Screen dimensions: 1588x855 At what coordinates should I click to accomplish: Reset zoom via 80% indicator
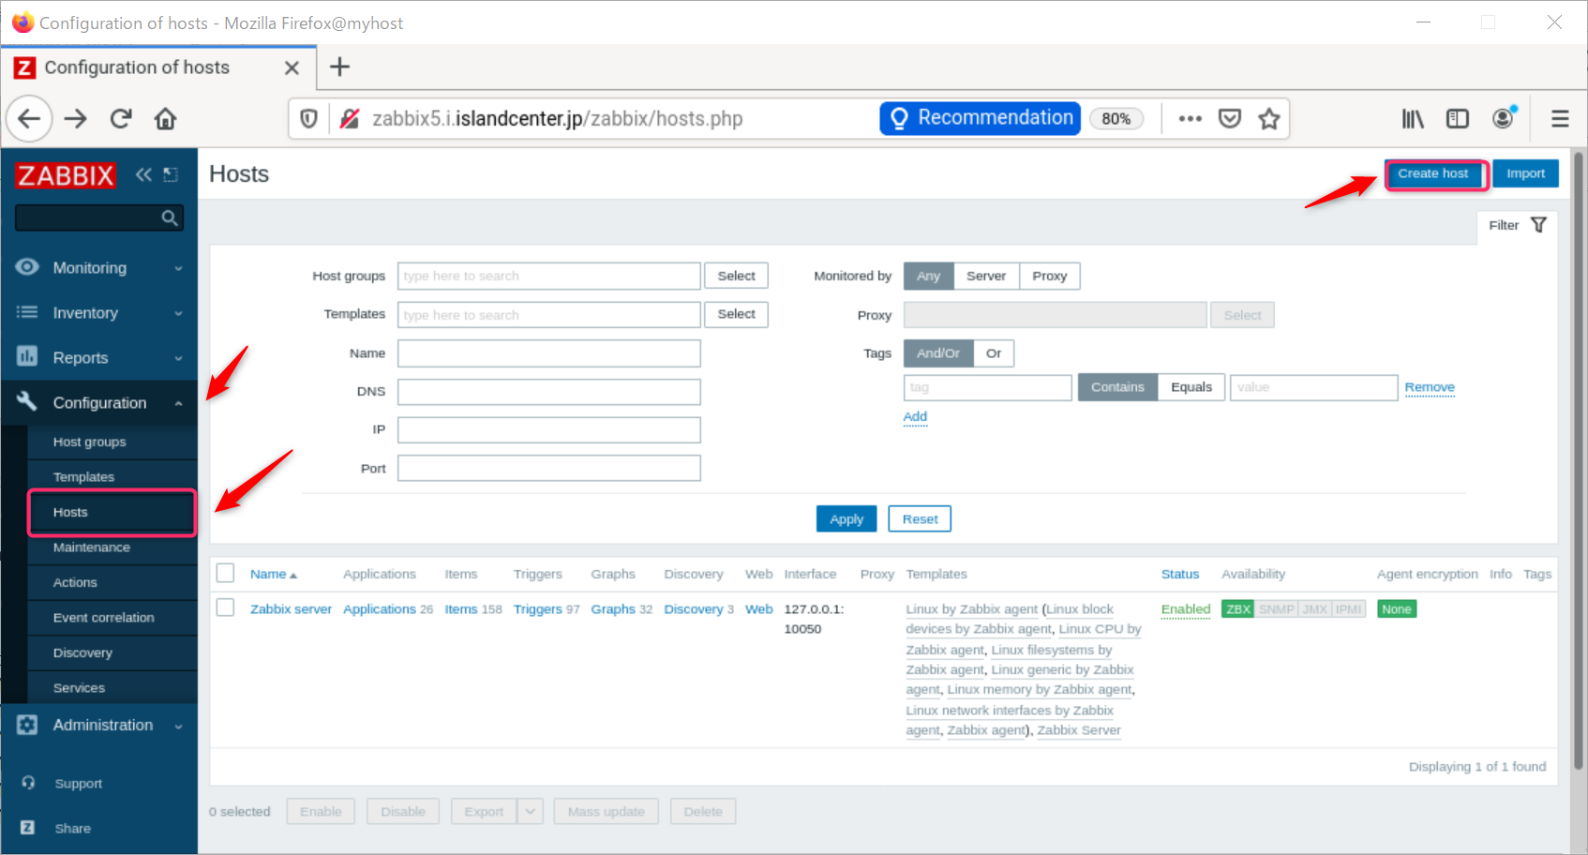1116,119
